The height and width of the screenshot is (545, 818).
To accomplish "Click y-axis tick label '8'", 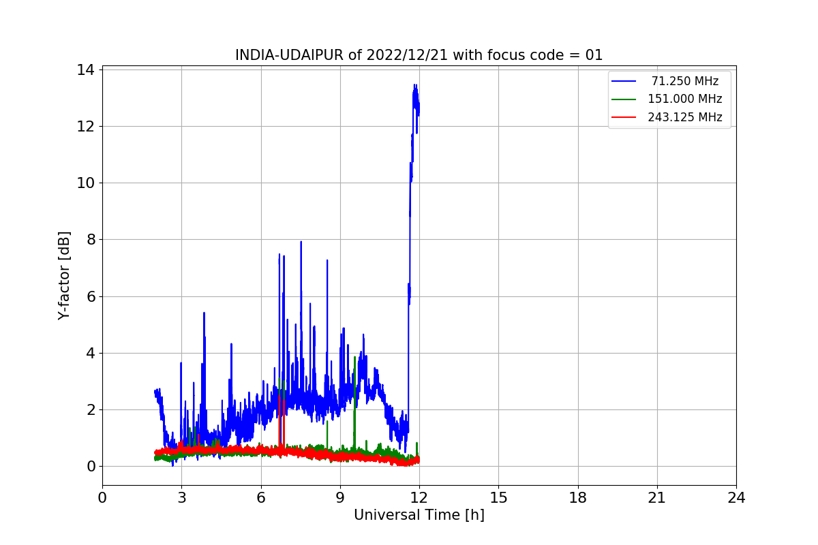I will pyautogui.click(x=91, y=239).
